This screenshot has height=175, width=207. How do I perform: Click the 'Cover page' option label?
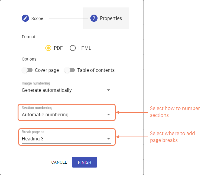(x=47, y=70)
